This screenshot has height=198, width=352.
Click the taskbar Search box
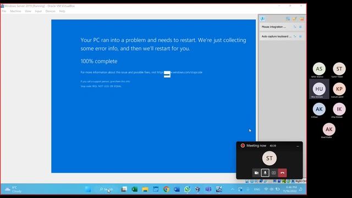point(106,189)
